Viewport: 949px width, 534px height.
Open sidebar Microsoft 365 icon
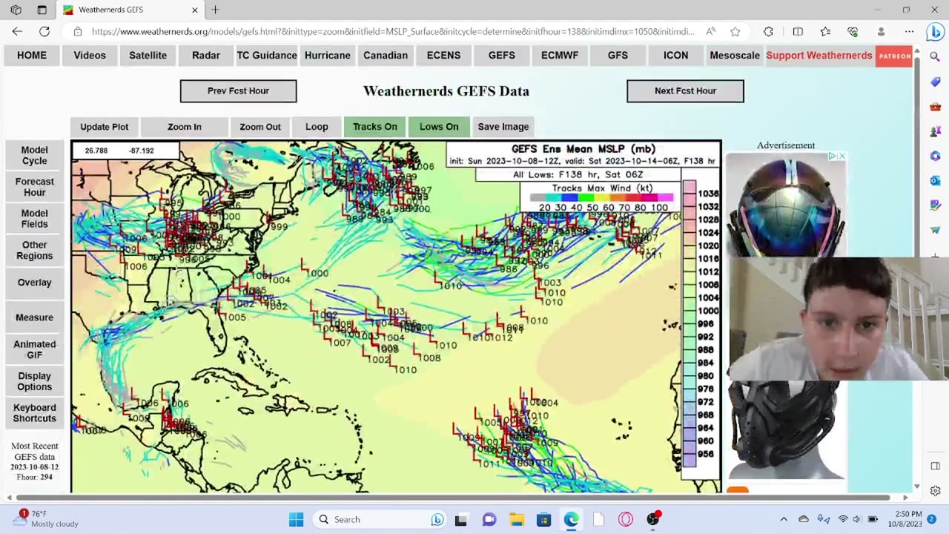935,156
